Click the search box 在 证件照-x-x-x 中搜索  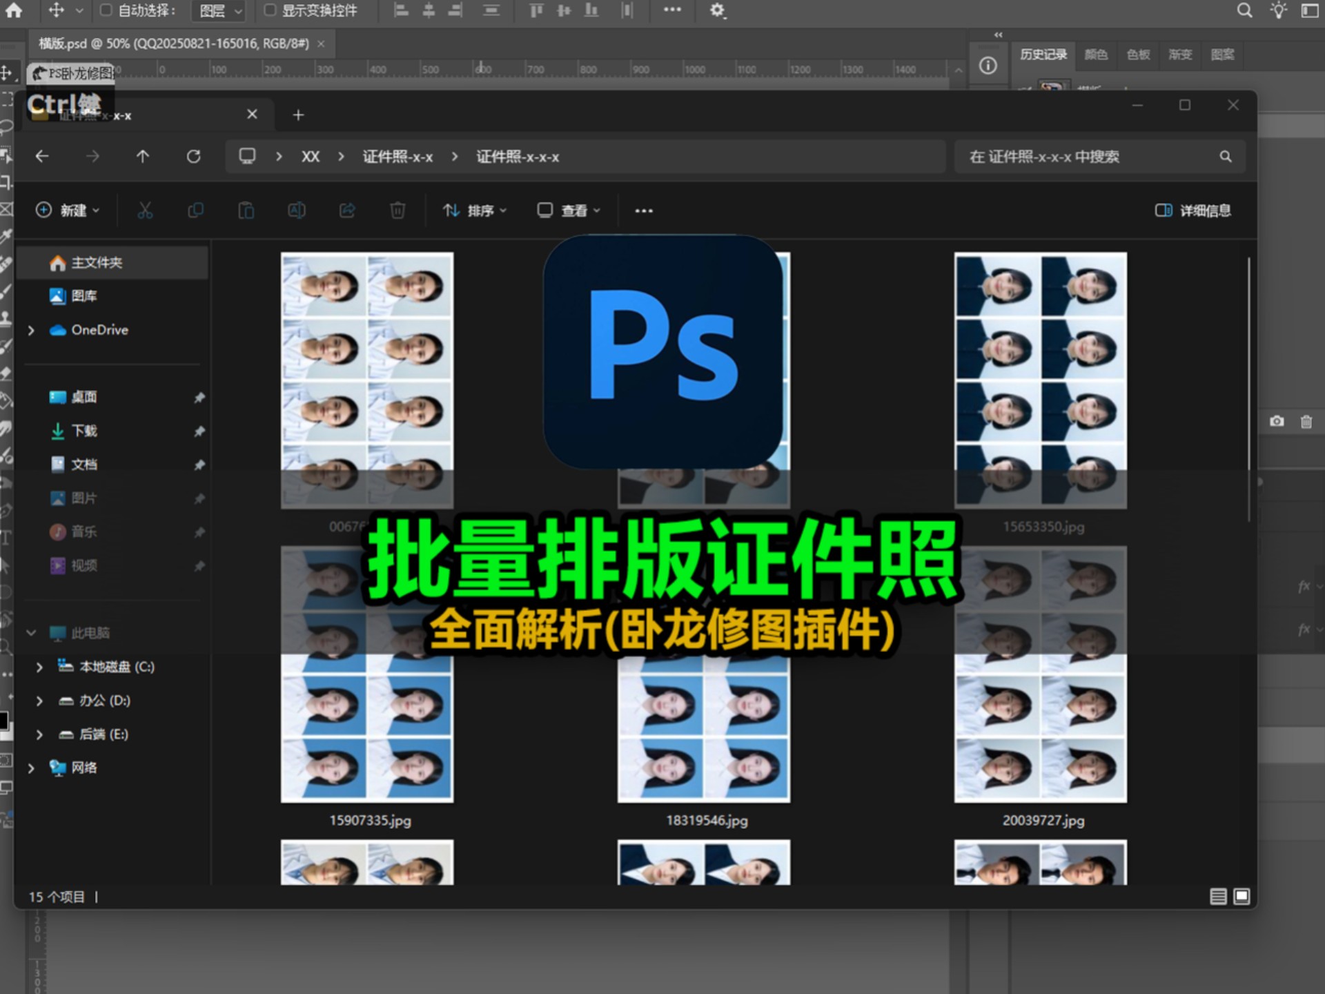pyautogui.click(x=1100, y=157)
